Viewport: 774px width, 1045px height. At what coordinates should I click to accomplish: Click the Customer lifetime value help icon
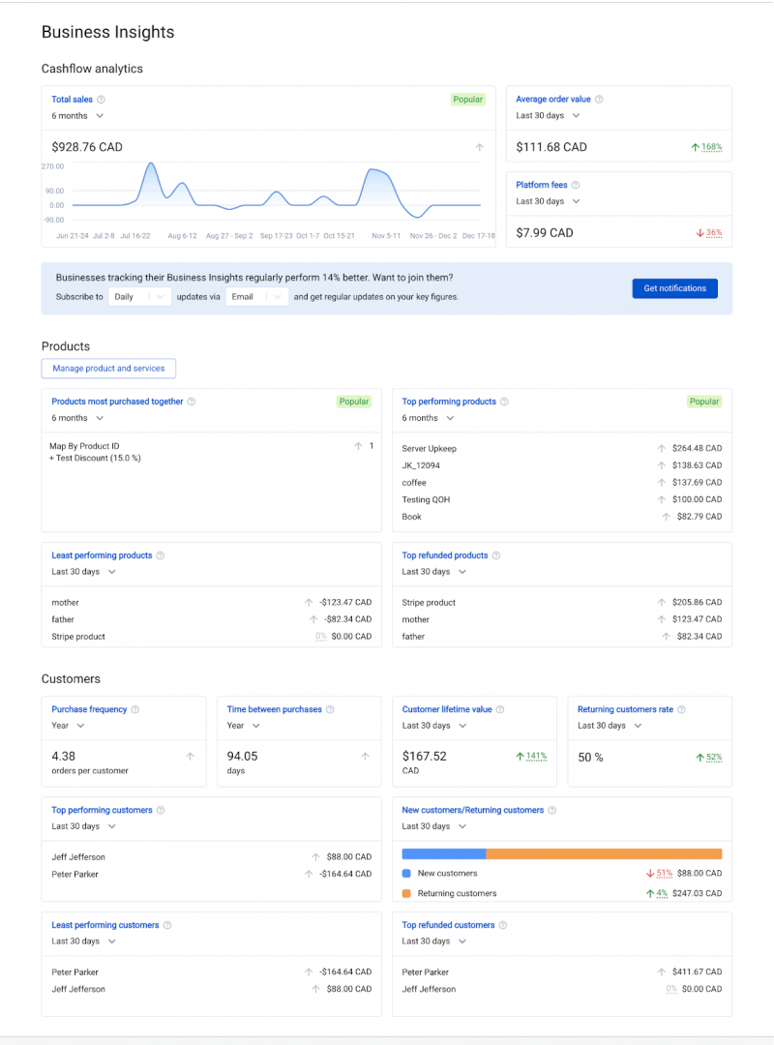click(500, 708)
